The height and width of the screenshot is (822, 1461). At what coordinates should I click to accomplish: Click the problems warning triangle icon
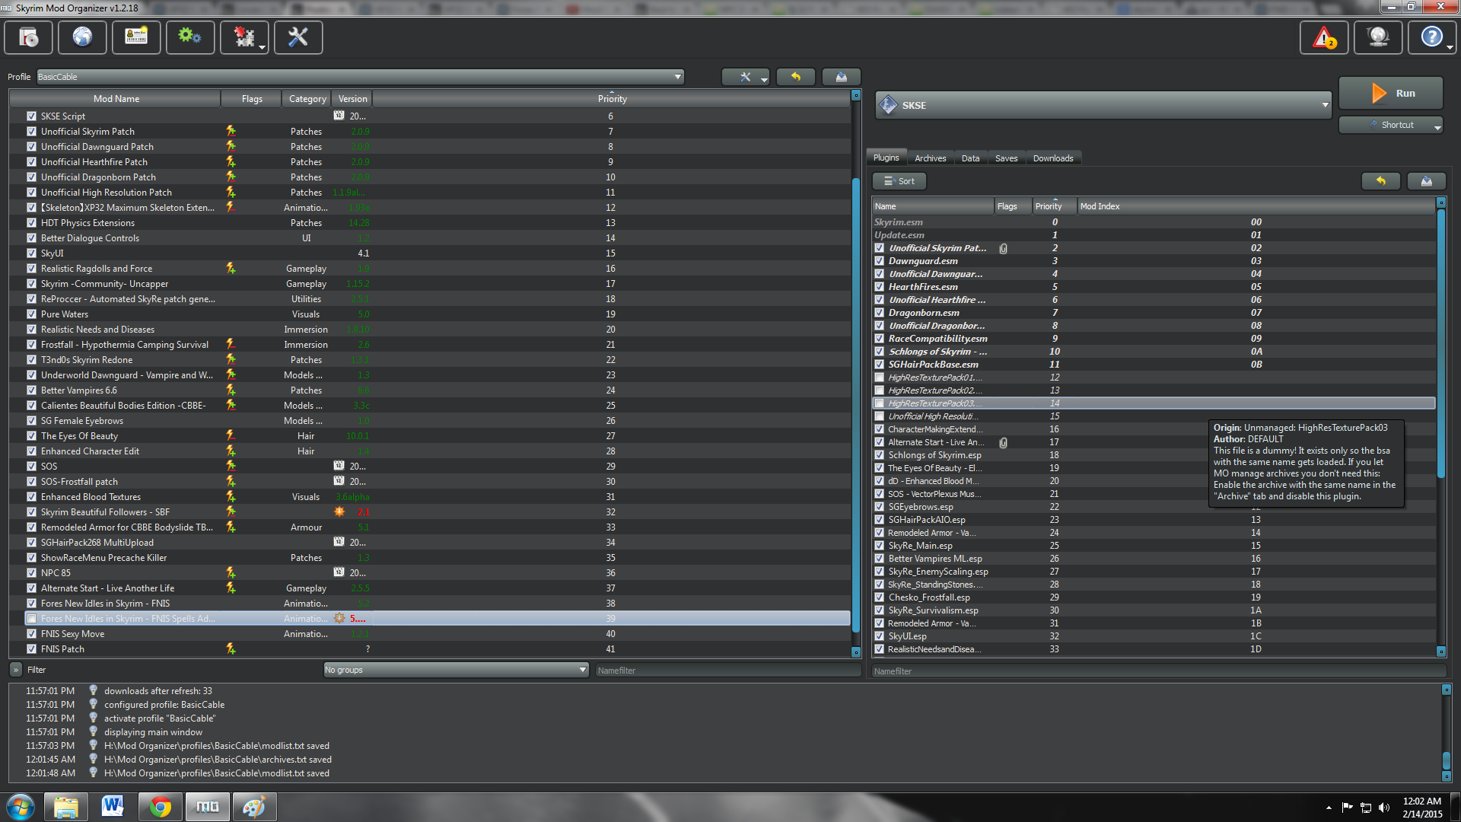(1324, 37)
